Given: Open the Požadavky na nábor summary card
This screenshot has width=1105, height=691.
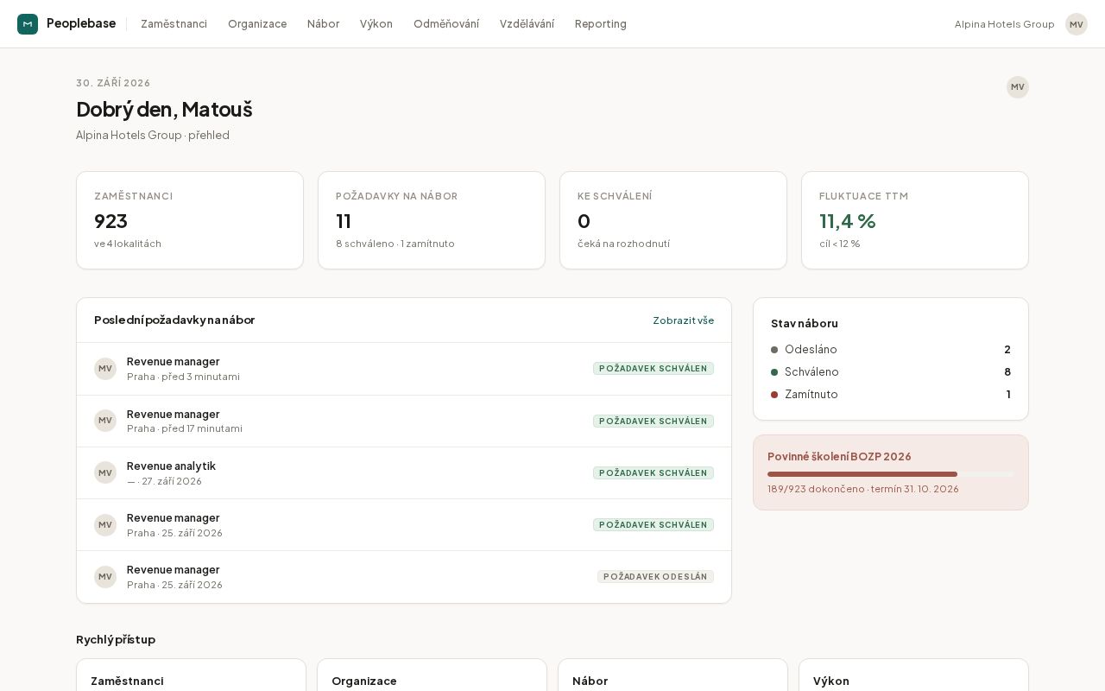Looking at the screenshot, I should [x=432, y=220].
